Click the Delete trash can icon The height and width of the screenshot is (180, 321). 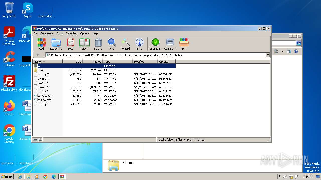tap(98, 44)
